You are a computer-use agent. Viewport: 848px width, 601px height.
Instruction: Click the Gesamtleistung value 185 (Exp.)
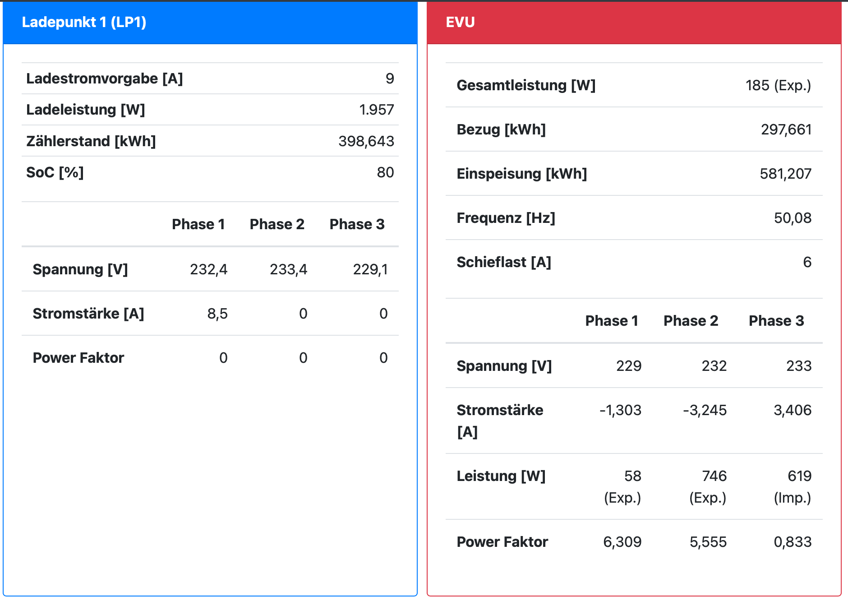(778, 85)
